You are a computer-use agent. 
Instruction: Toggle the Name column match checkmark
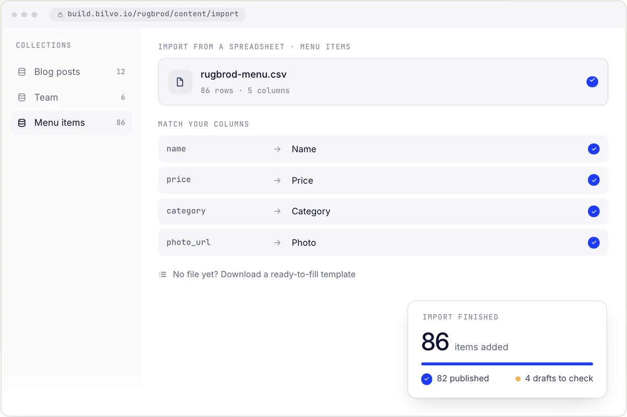pos(594,149)
